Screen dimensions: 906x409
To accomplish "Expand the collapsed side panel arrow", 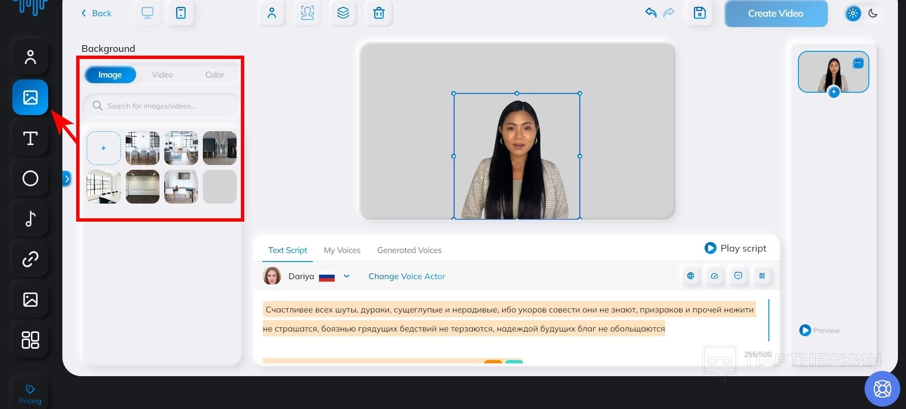I will click(x=67, y=179).
